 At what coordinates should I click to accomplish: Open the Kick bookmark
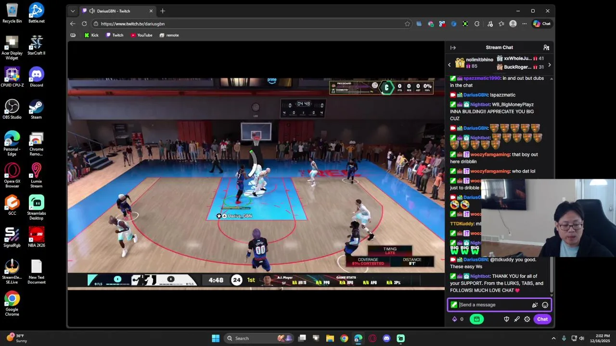(x=91, y=35)
